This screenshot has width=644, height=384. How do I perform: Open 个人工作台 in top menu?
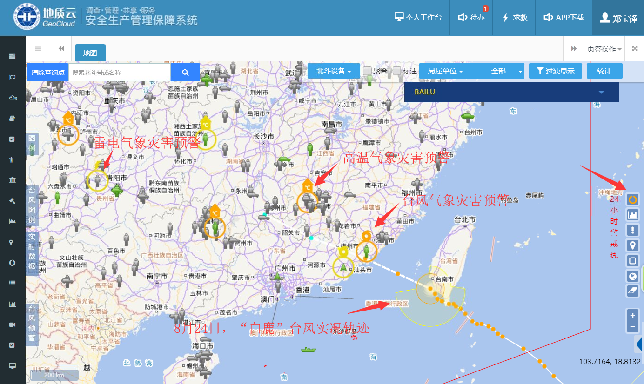(418, 18)
